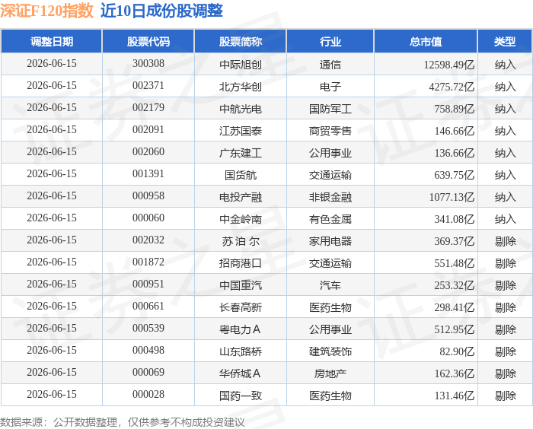Select stock name 中际旭创
Image resolution: width=533 pixels, height=429 pixels.
[241, 65]
